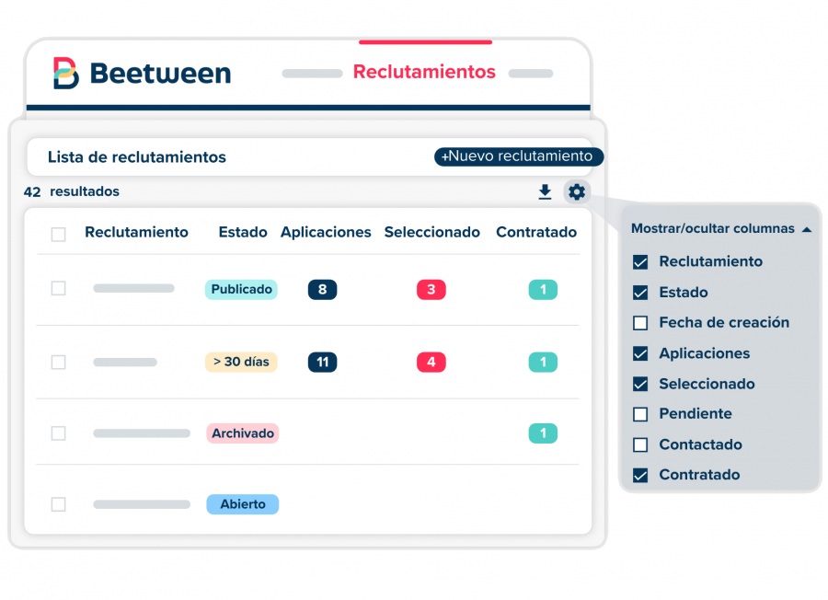This screenshot has height=600, width=828.
Task: Click the Mostrar/ocultar columnas label
Action: (713, 229)
